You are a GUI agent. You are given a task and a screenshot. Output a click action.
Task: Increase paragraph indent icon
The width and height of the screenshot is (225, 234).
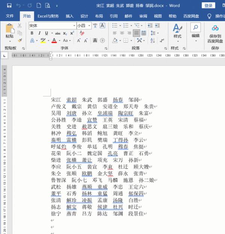click(157, 25)
